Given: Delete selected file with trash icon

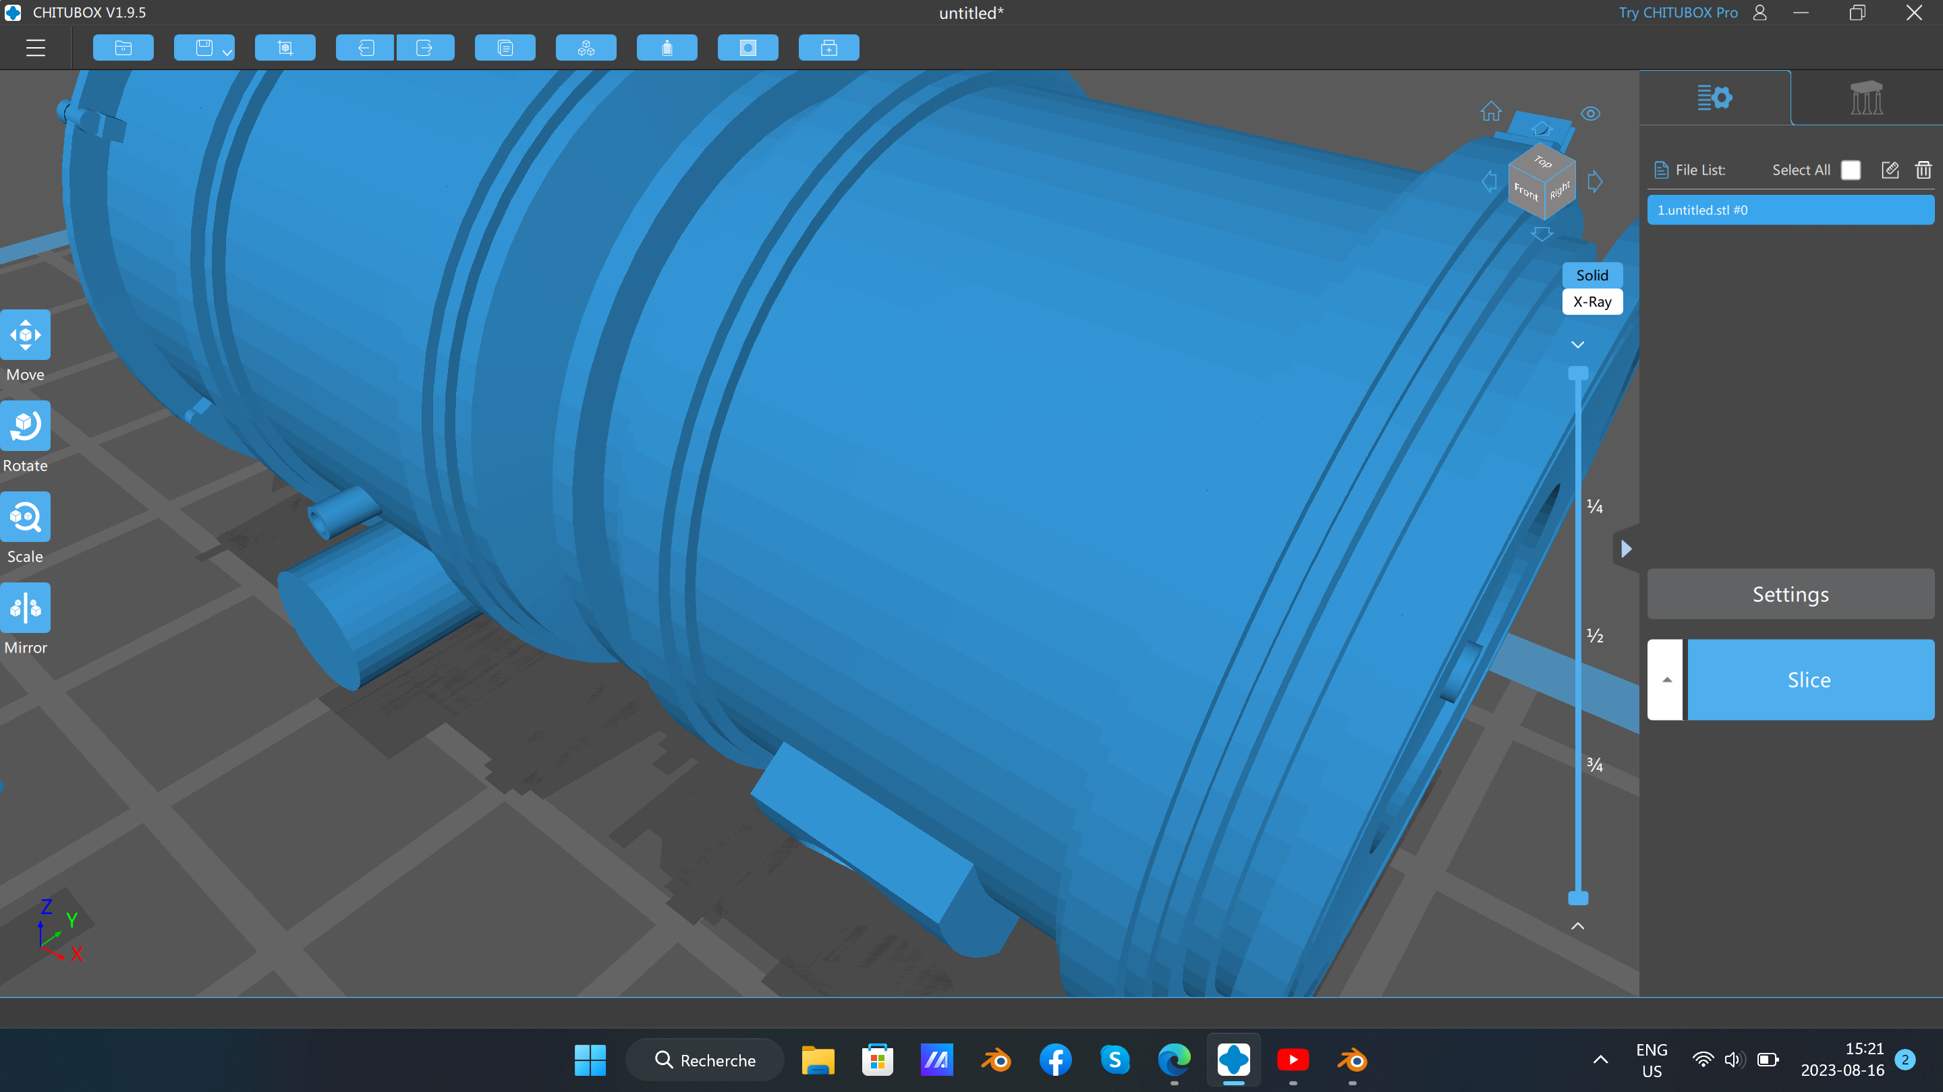Looking at the screenshot, I should click(1923, 170).
